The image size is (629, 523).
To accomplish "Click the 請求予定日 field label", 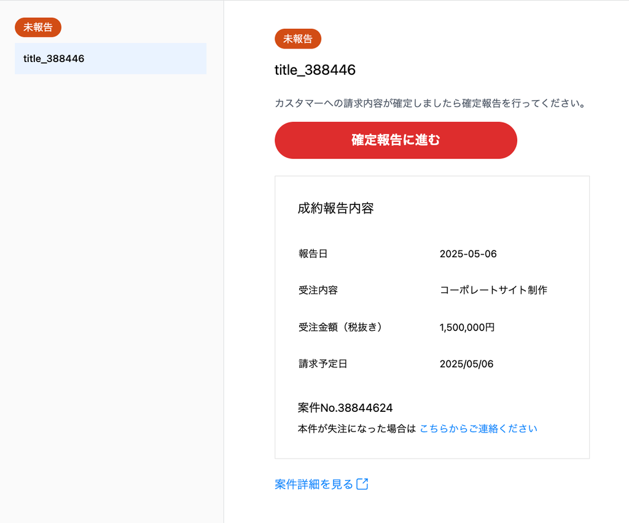I will click(x=323, y=364).
